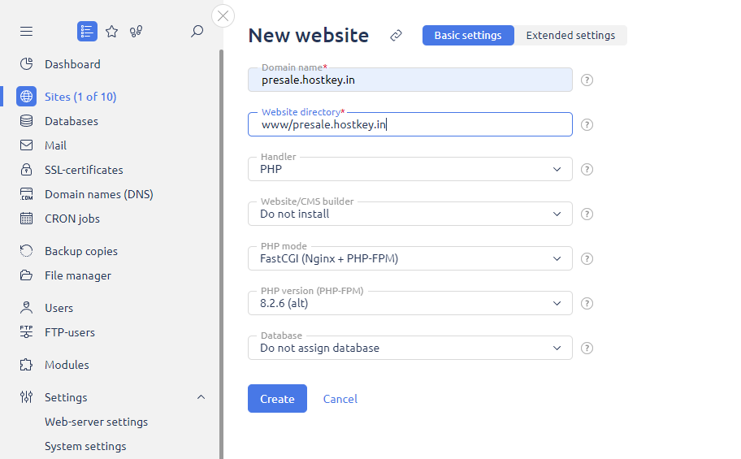Image resolution: width=741 pixels, height=459 pixels.
Task: Click help icon beside Database field
Action: [587, 348]
